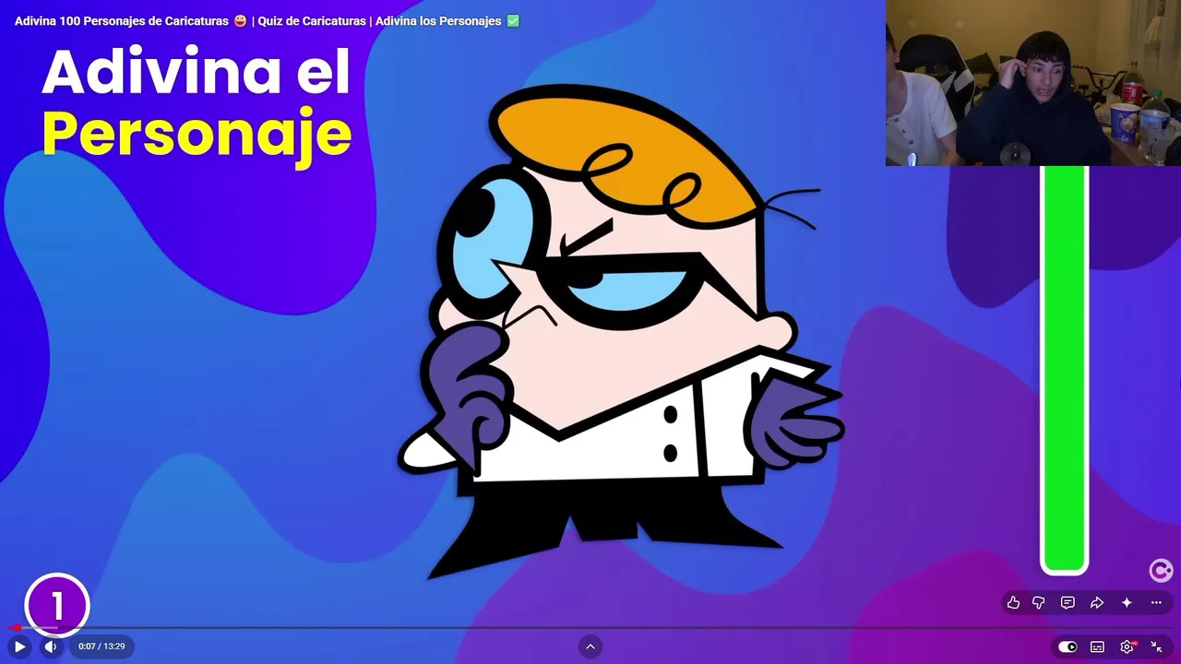Toggle subtitles/closed captions
This screenshot has height=664, width=1181.
click(x=1097, y=646)
